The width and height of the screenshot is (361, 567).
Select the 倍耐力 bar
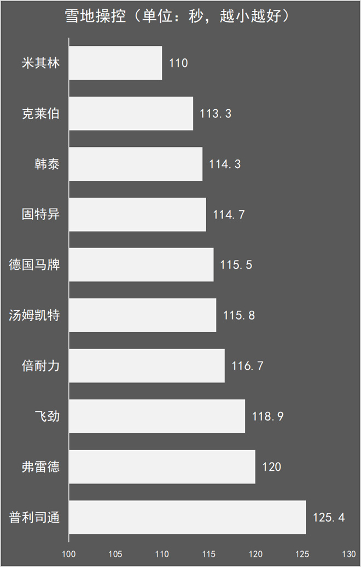[147, 365]
